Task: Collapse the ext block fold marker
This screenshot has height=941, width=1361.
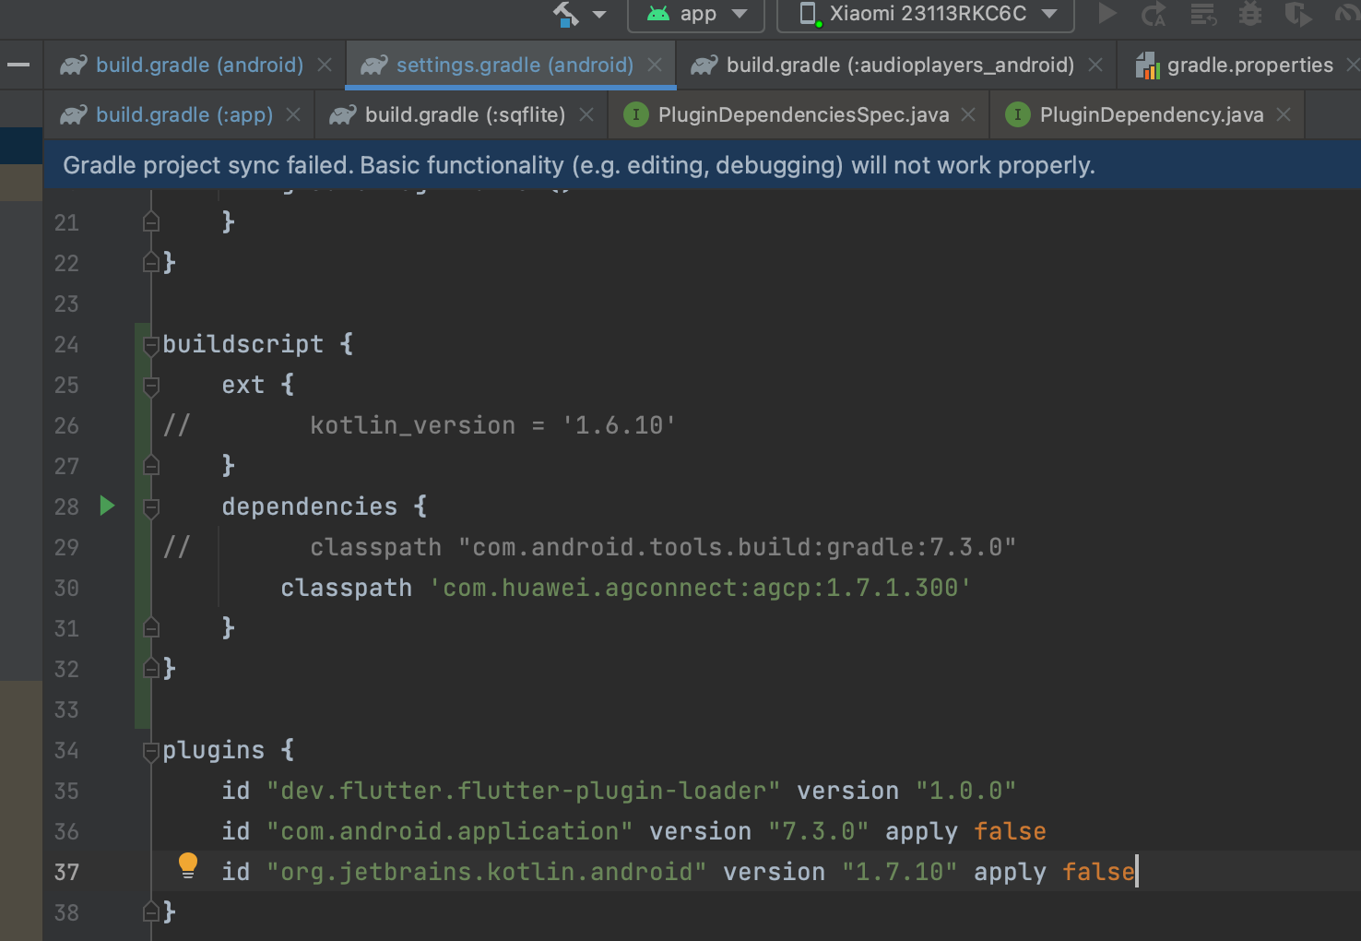Action: [151, 387]
